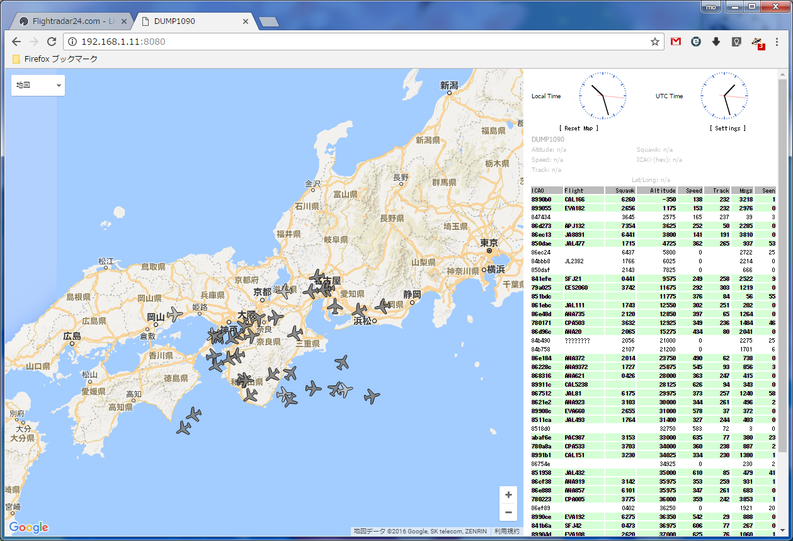Viewport: 793px width, 541px height.
Task: Select flight row JAL477
Action: [x=653, y=243]
